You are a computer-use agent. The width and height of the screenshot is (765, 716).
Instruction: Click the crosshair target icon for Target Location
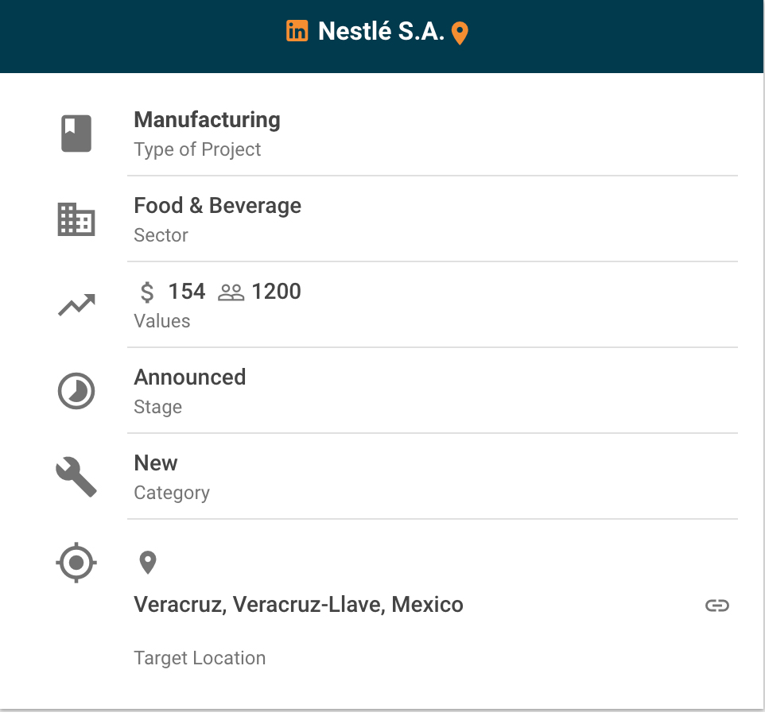point(76,563)
